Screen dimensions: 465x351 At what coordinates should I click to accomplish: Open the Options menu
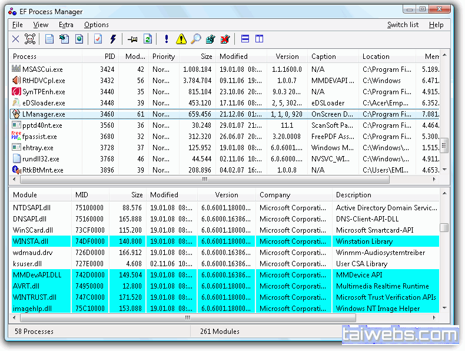(x=97, y=25)
